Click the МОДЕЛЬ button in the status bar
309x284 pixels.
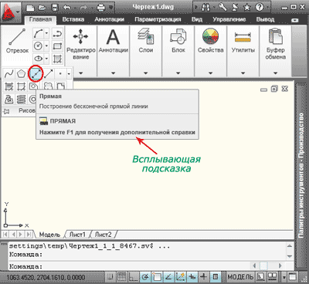240,277
